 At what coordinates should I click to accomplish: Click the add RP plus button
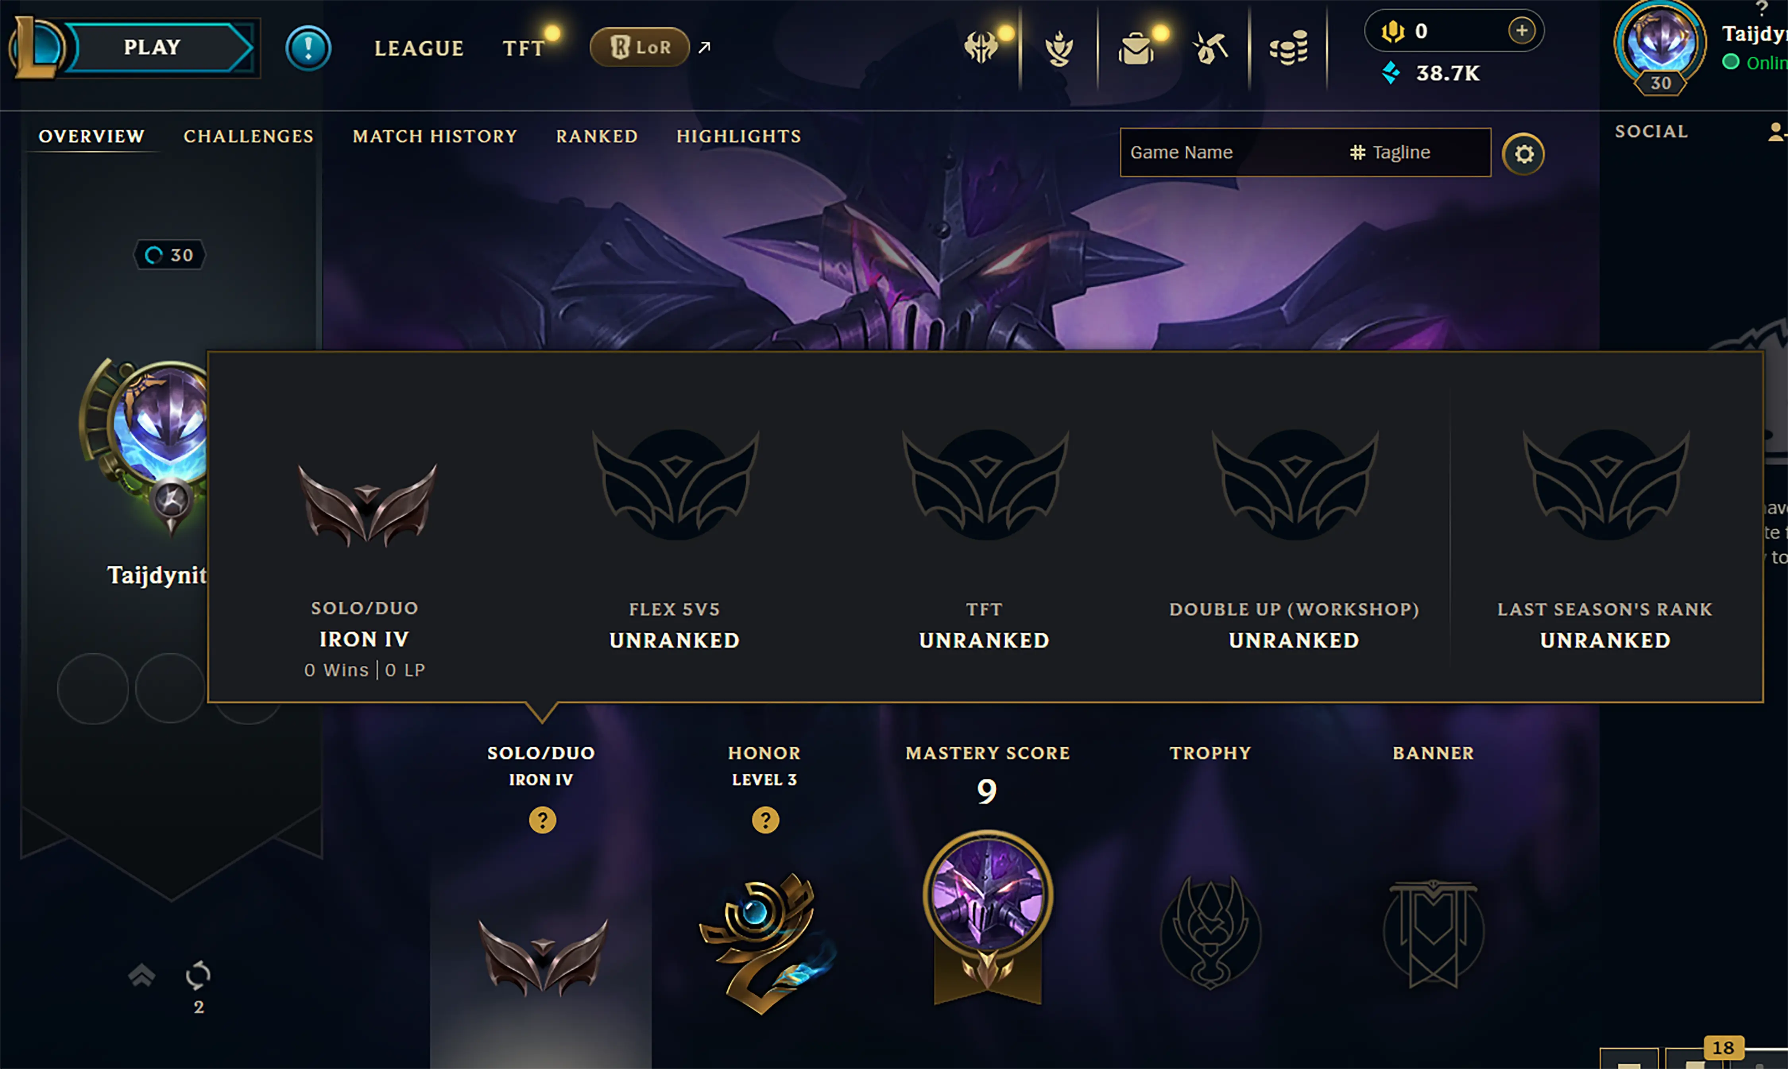coord(1521,31)
